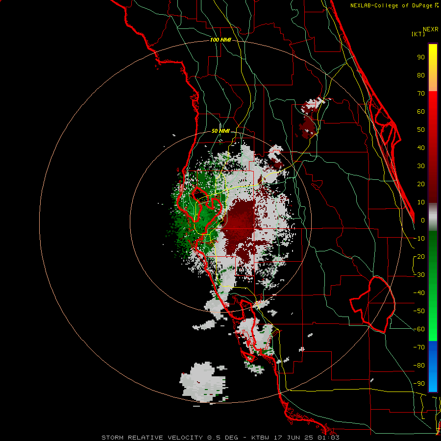Viewport: 441px width, 441px height.
Task: Click the -70 value on the velocity scale
Action: click(419, 347)
